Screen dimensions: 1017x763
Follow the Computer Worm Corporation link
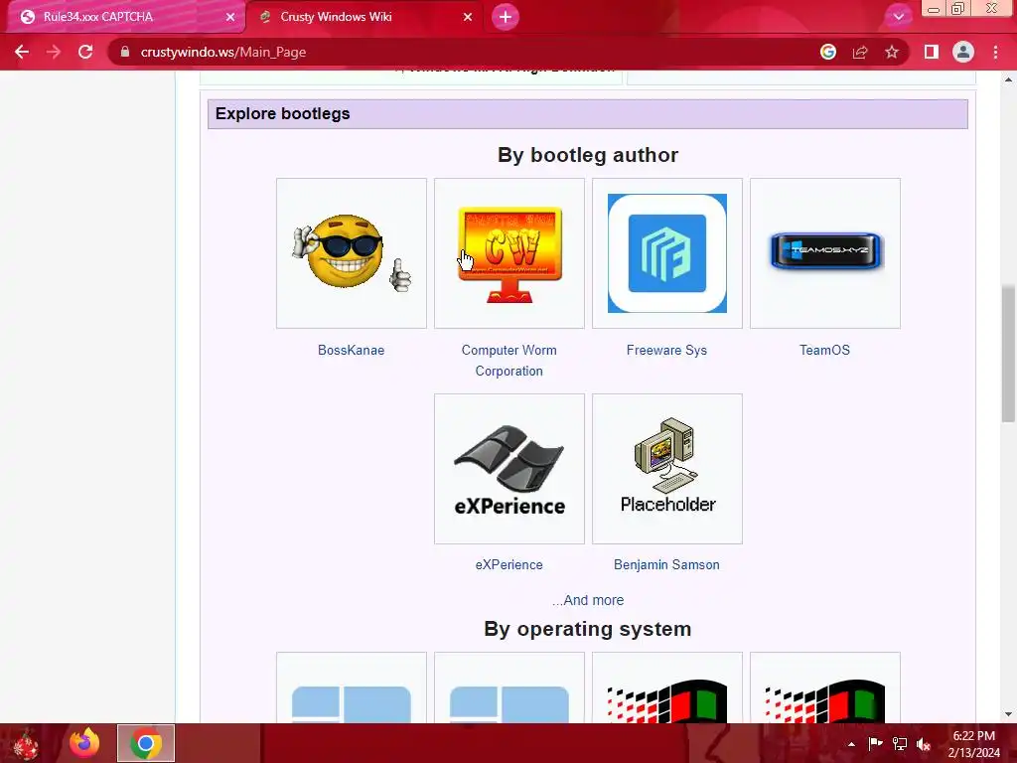tap(509, 360)
